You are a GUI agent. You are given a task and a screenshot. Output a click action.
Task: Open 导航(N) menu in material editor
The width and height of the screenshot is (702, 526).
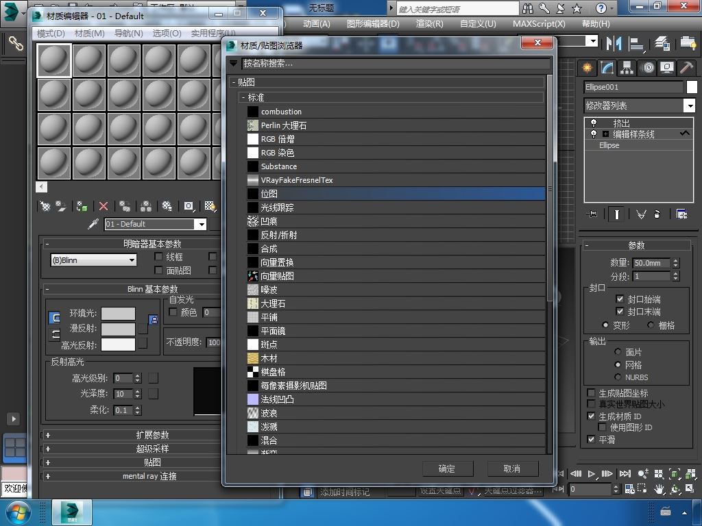pyautogui.click(x=128, y=34)
